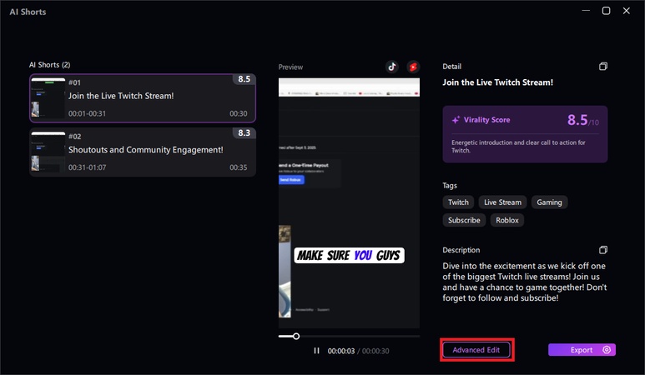Click the Virality Score card
The width and height of the screenshot is (645, 375).
[x=525, y=134]
